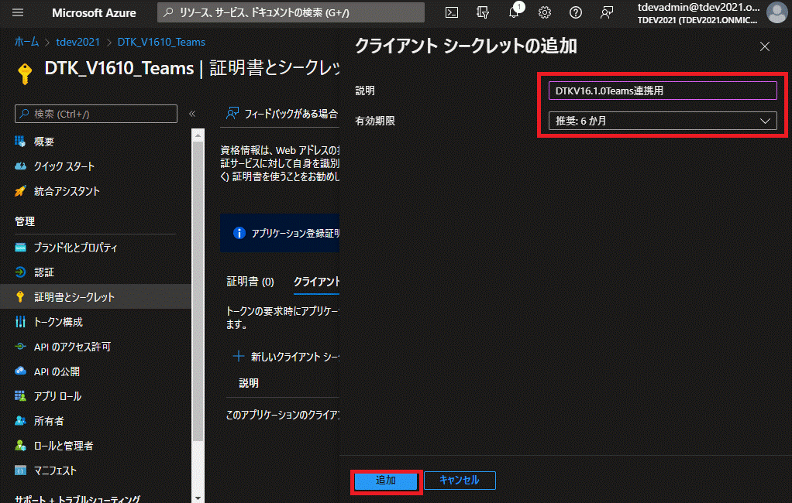This screenshot has height=503, width=792.
Task: Open tdev2021 breadcrumb link
Action: point(77,42)
